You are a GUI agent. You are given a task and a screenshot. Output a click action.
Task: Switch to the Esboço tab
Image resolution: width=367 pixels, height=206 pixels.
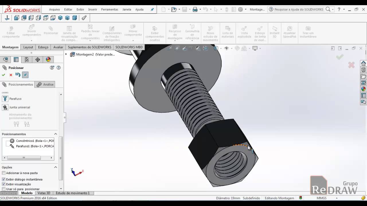(x=43, y=47)
